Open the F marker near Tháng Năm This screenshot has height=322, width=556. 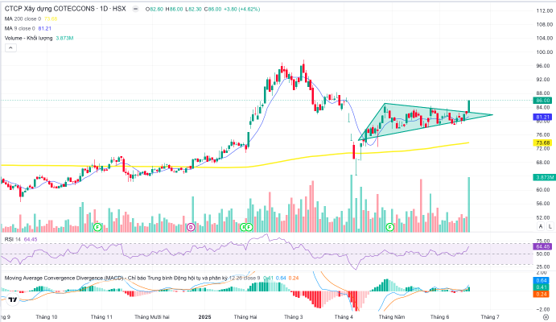390,227
